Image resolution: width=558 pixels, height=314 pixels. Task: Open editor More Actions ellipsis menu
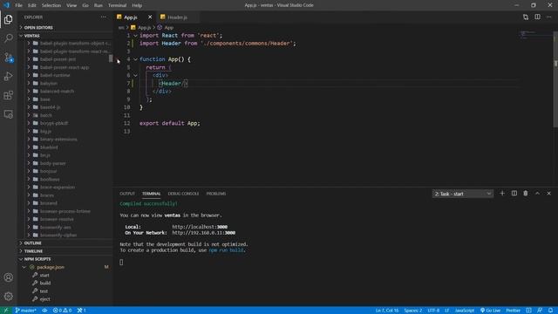[548, 17]
